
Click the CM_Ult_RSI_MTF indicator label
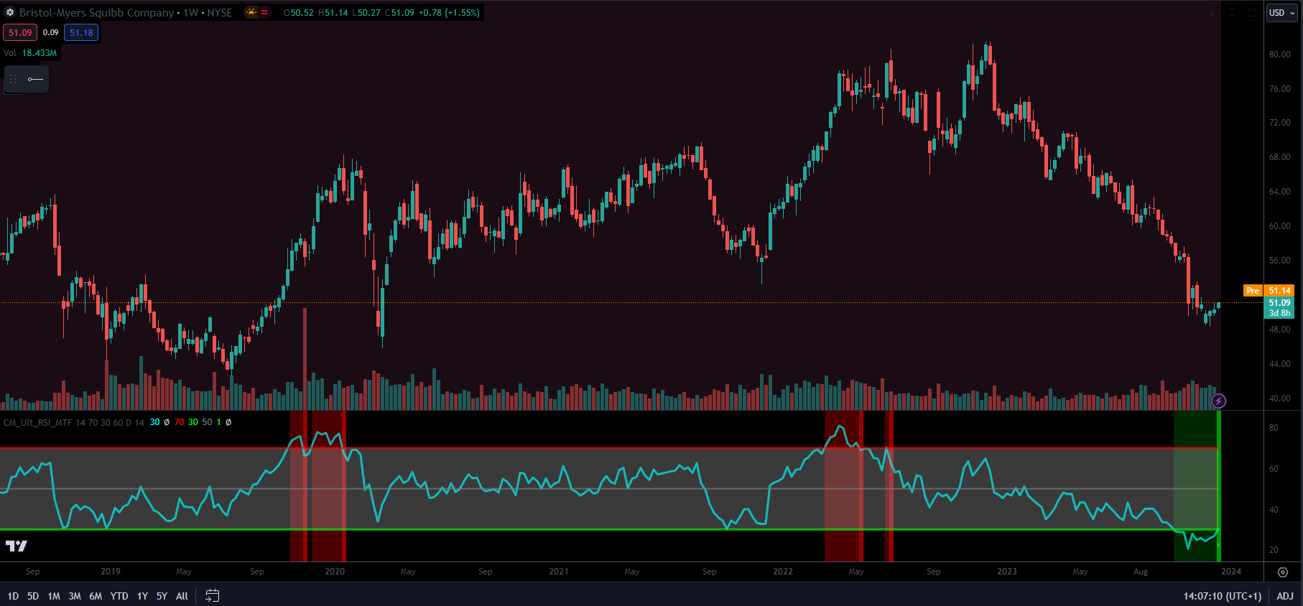37,422
